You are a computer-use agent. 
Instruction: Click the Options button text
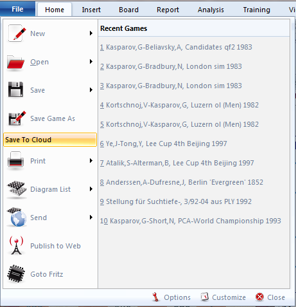[x=177, y=297]
